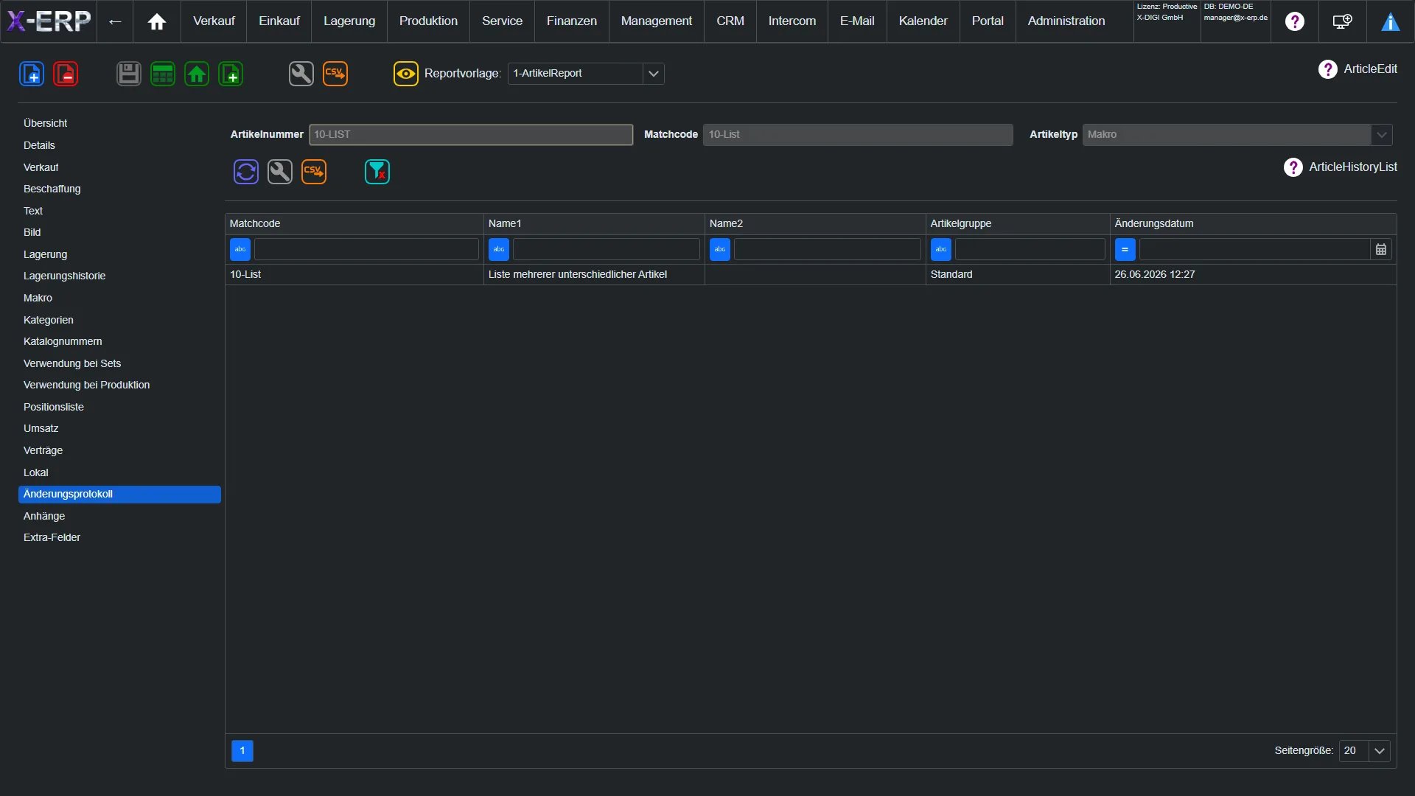Click the Matchcode field above the list
Screen dimensions: 1415x796
[858, 135]
